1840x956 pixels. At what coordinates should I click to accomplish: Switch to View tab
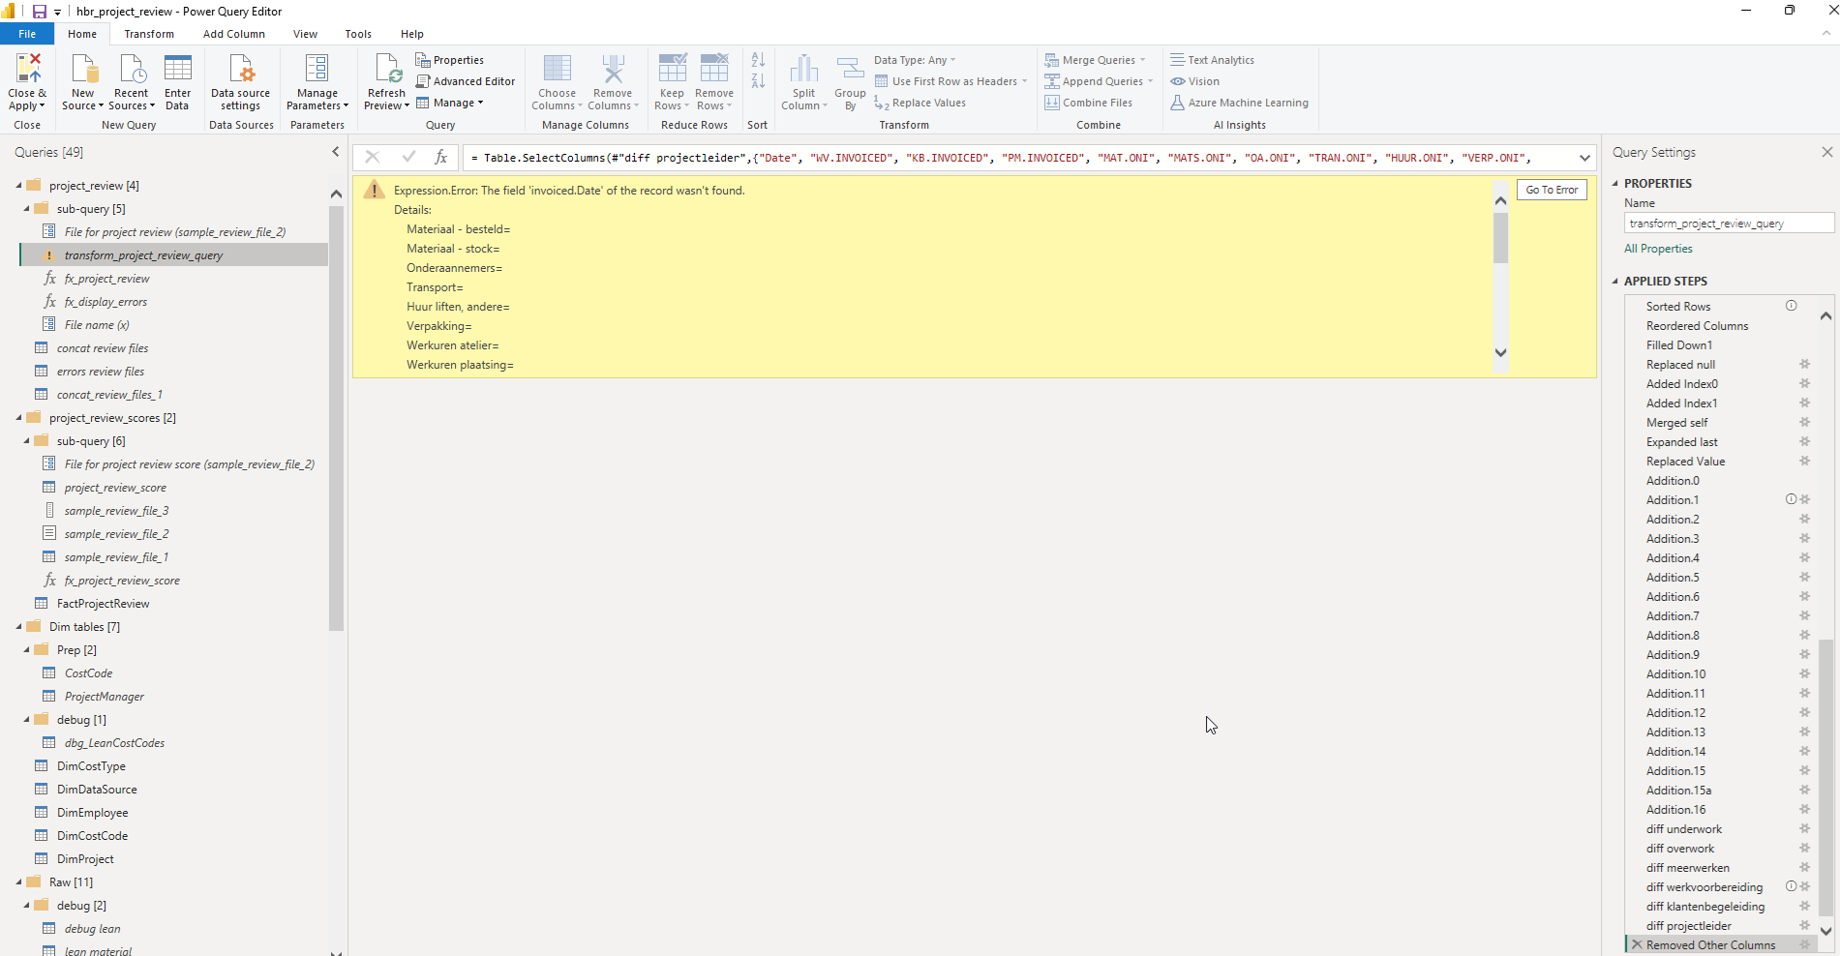pos(305,34)
